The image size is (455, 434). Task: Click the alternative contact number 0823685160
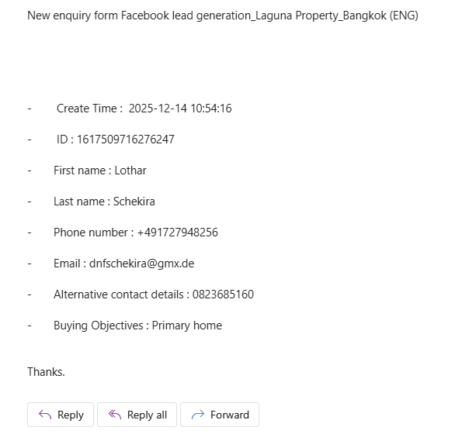(x=223, y=294)
